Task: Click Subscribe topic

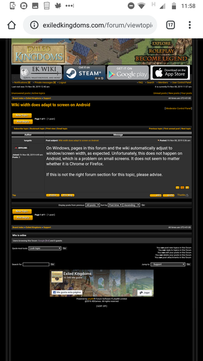Action: click(21, 129)
